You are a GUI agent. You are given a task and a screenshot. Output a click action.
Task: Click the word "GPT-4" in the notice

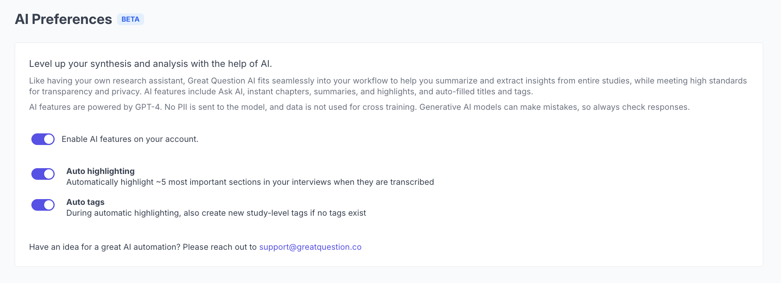pos(148,107)
